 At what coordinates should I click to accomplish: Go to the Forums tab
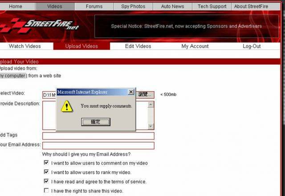tap(94, 7)
